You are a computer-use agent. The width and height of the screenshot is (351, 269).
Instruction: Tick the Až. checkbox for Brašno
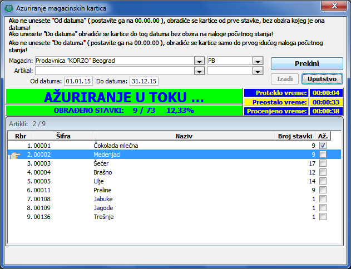[x=323, y=172]
